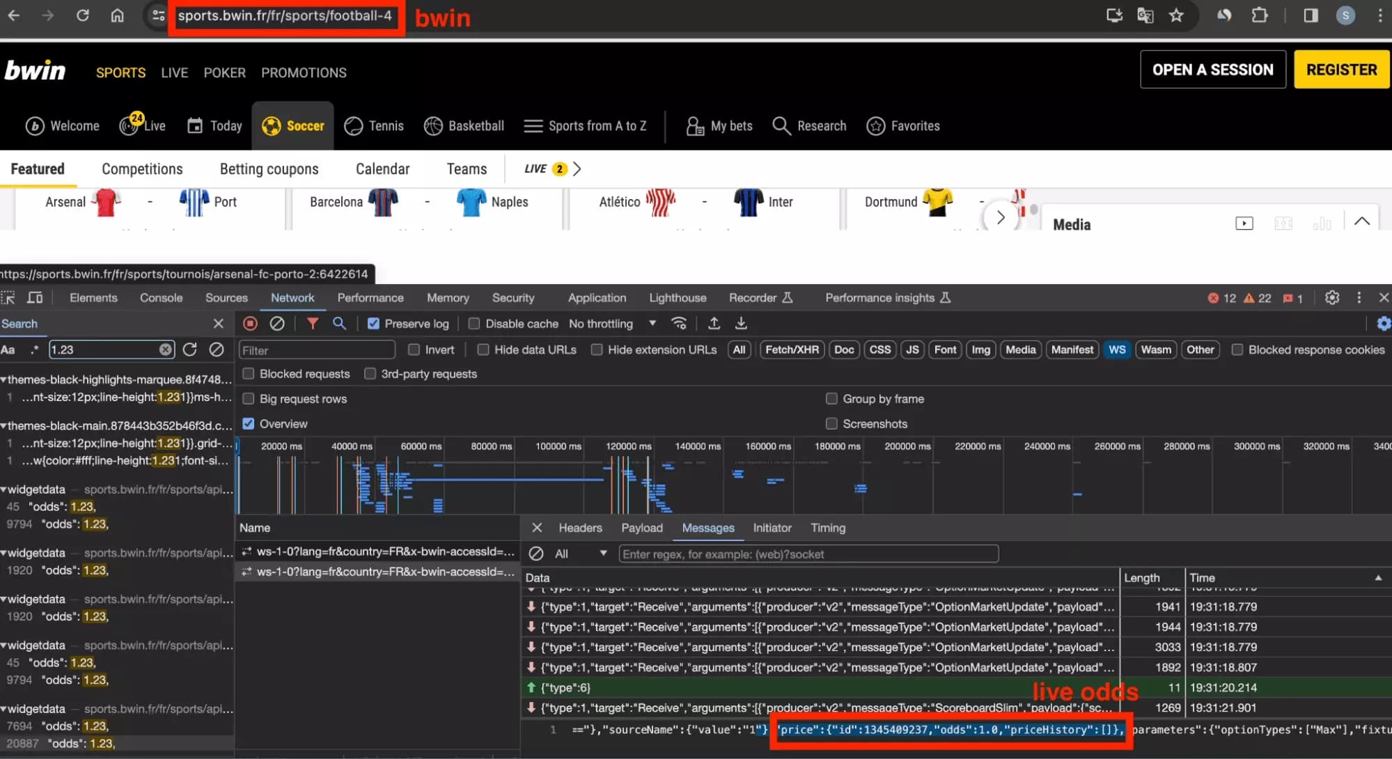Screen dimensions: 1392x759
Task: Import HAR file upload icon
Action: point(714,324)
